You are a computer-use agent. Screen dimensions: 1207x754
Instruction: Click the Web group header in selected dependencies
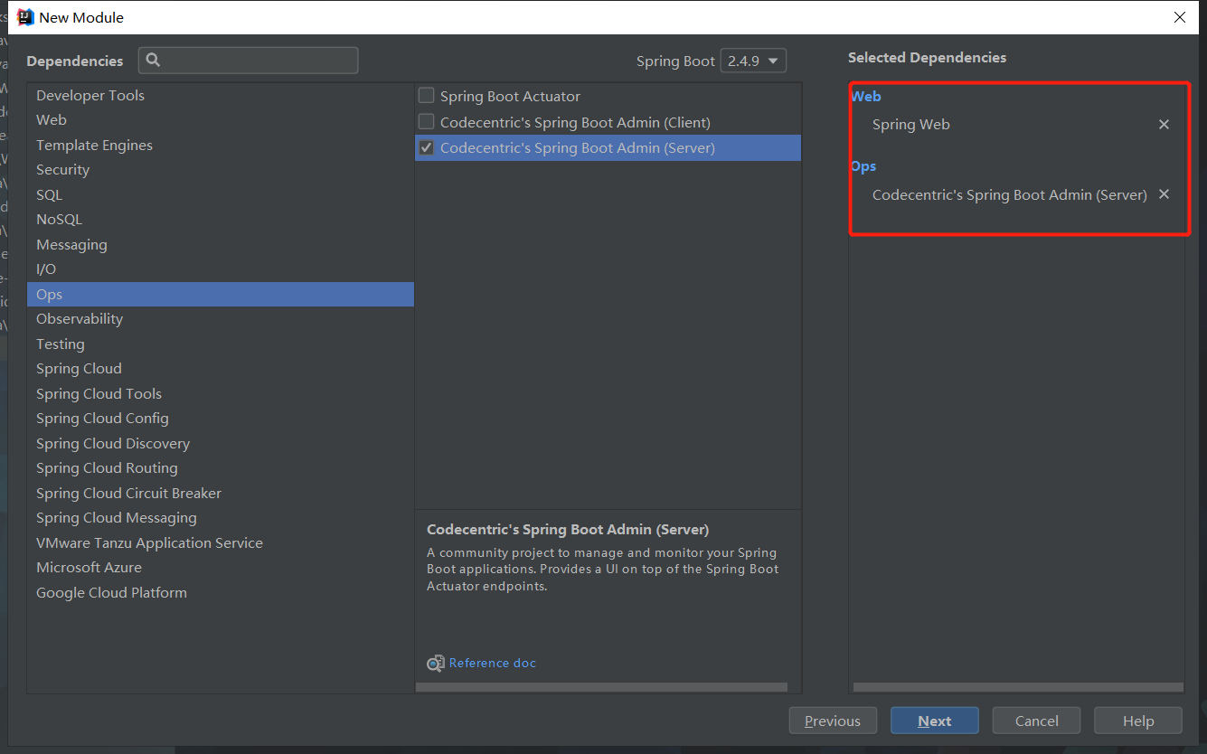point(866,97)
